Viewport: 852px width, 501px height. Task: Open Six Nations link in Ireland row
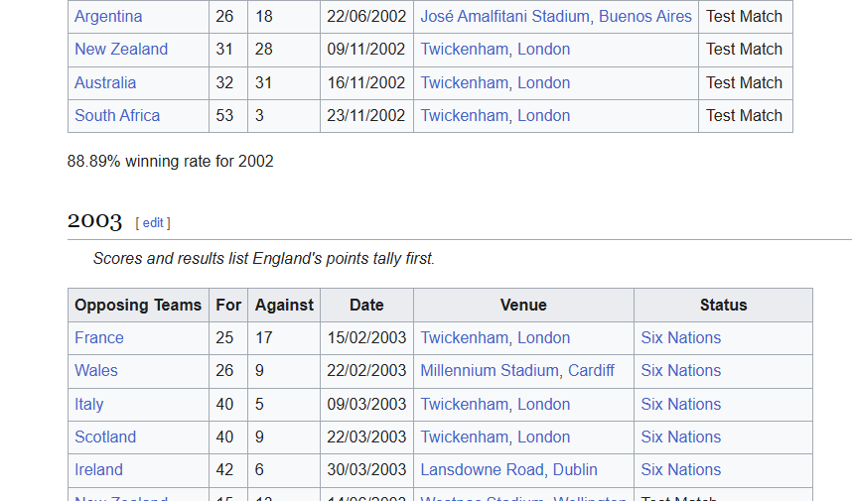681,469
